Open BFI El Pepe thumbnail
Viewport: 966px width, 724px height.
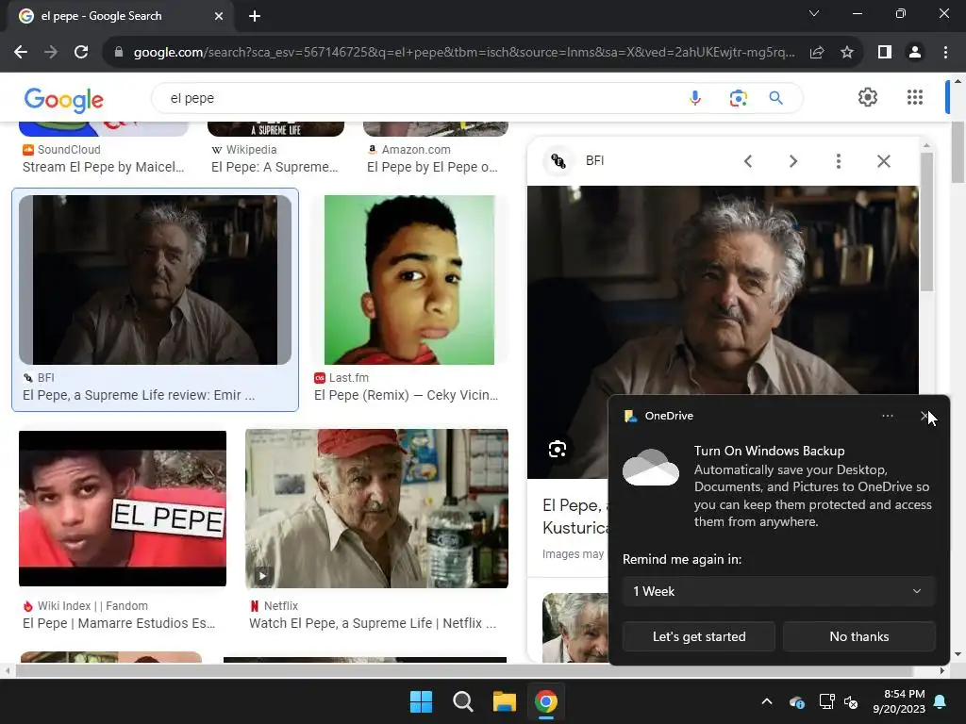click(x=156, y=279)
